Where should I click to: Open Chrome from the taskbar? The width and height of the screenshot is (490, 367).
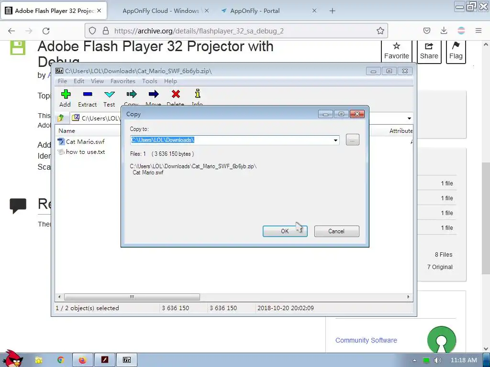[61, 360]
